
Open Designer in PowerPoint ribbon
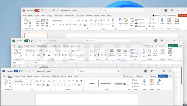click(177, 21)
